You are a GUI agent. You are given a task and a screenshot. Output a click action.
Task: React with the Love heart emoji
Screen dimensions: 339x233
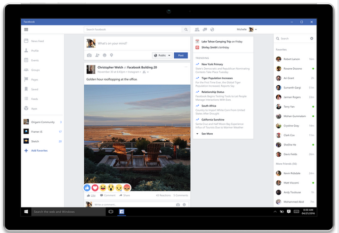tap(95, 188)
